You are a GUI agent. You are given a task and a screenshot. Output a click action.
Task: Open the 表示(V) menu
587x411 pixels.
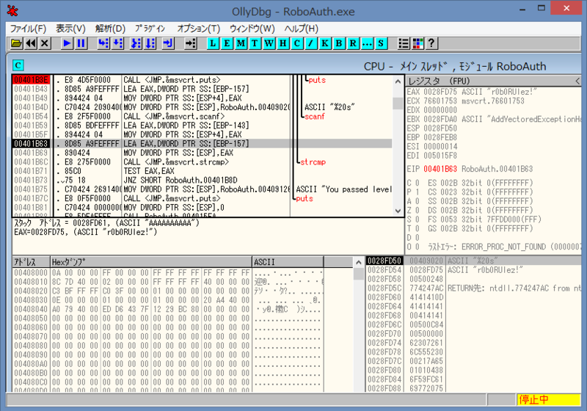70,29
